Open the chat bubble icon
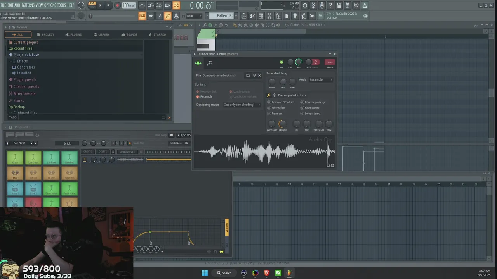 coord(356,5)
